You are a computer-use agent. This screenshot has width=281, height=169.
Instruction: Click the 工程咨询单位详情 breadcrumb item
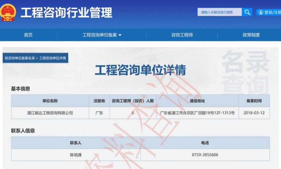point(52,58)
